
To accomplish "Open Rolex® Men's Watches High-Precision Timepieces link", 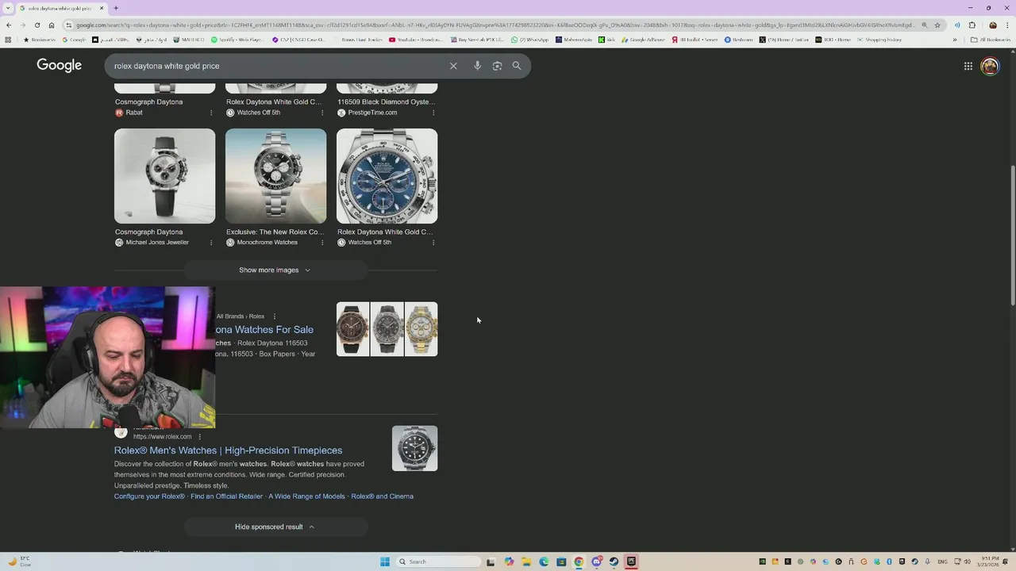I will coord(228,450).
